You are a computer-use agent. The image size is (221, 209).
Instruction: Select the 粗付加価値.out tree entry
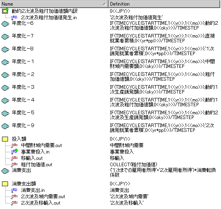[36, 165]
